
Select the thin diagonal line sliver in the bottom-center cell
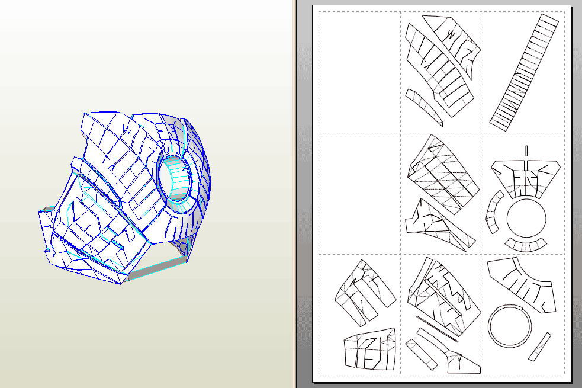click(437, 329)
